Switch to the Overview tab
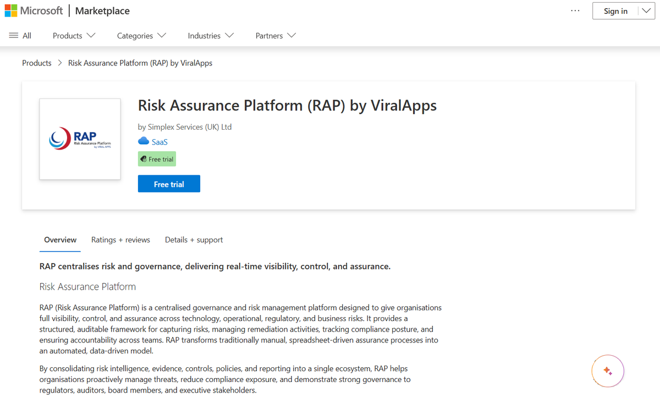This screenshot has width=660, height=398. click(x=61, y=240)
